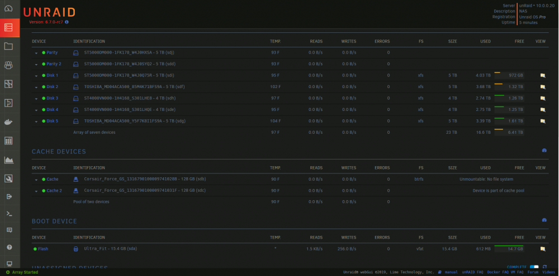Expand the Disk 4 row chevron
Image resolution: width=559 pixels, height=276 pixels.
point(36,110)
